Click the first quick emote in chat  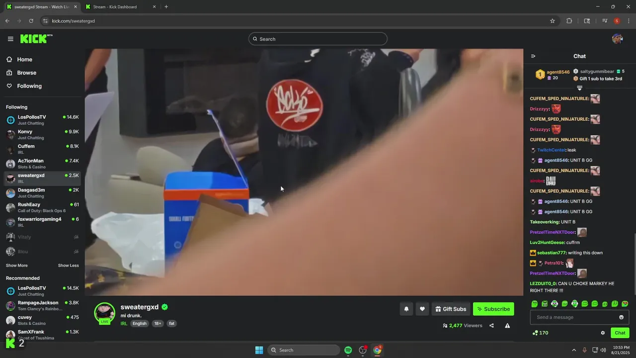tap(535, 304)
